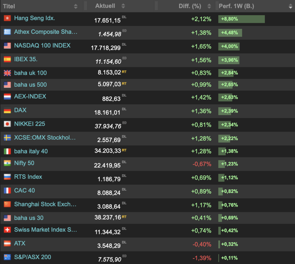Click the Greek flag next to Athex Composite

7,32
